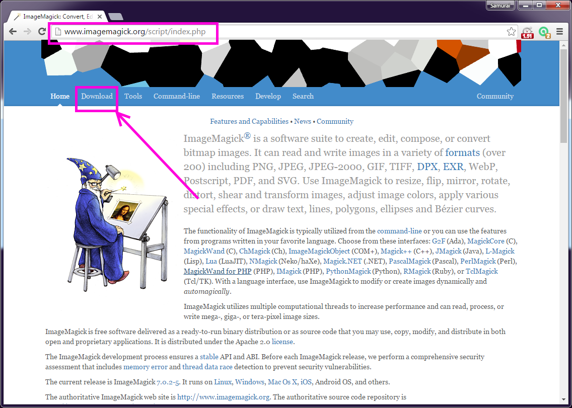
Task: Click the DPX link
Action: 427,167
